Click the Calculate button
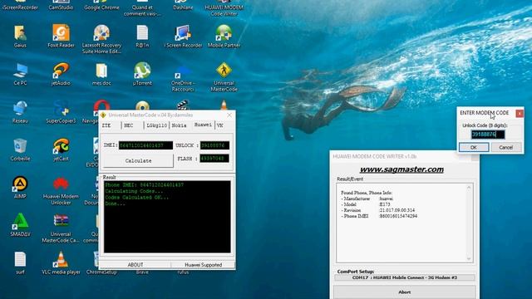Viewport: 532px width, 299px height. coord(139,160)
